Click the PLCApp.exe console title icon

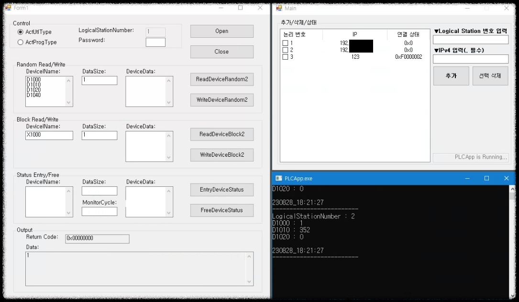279,178
